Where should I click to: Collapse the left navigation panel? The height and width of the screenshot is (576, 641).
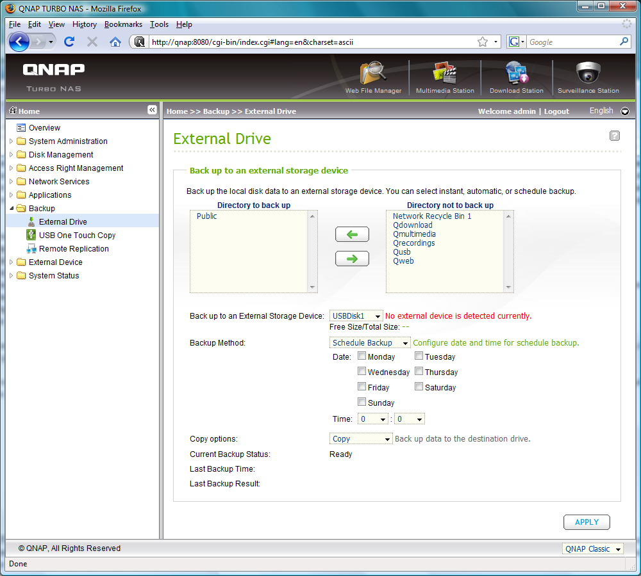point(152,110)
